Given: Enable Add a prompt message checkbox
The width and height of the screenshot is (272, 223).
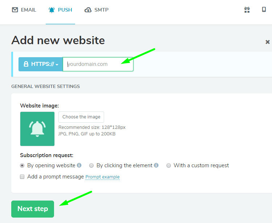Looking at the screenshot, I should 22,177.
